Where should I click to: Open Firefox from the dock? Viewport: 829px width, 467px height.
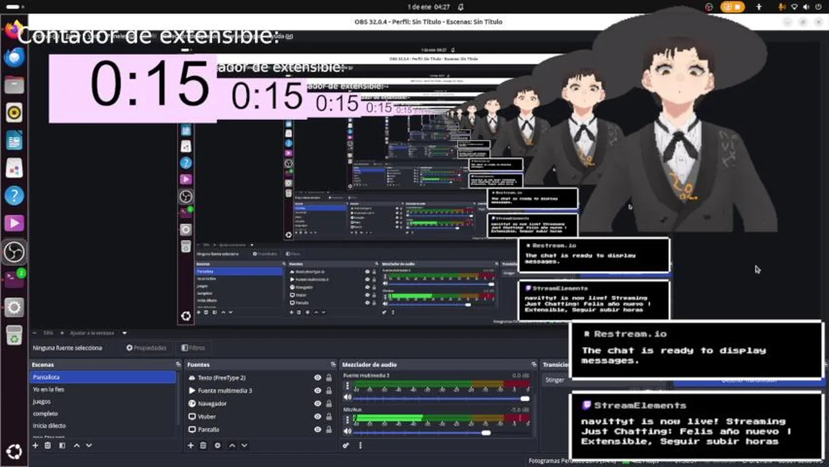(x=14, y=29)
